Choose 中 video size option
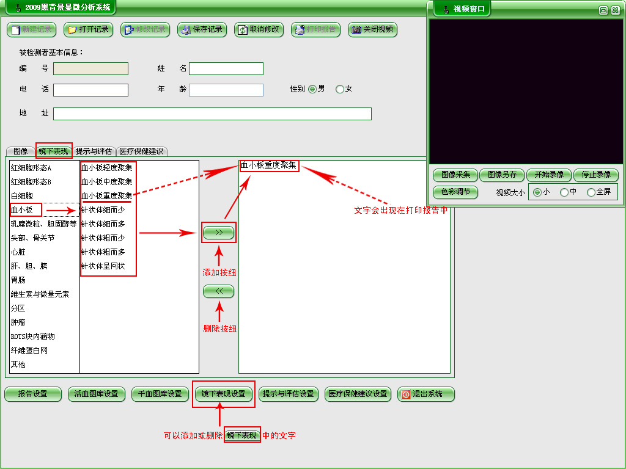The image size is (626, 469). coord(564,192)
